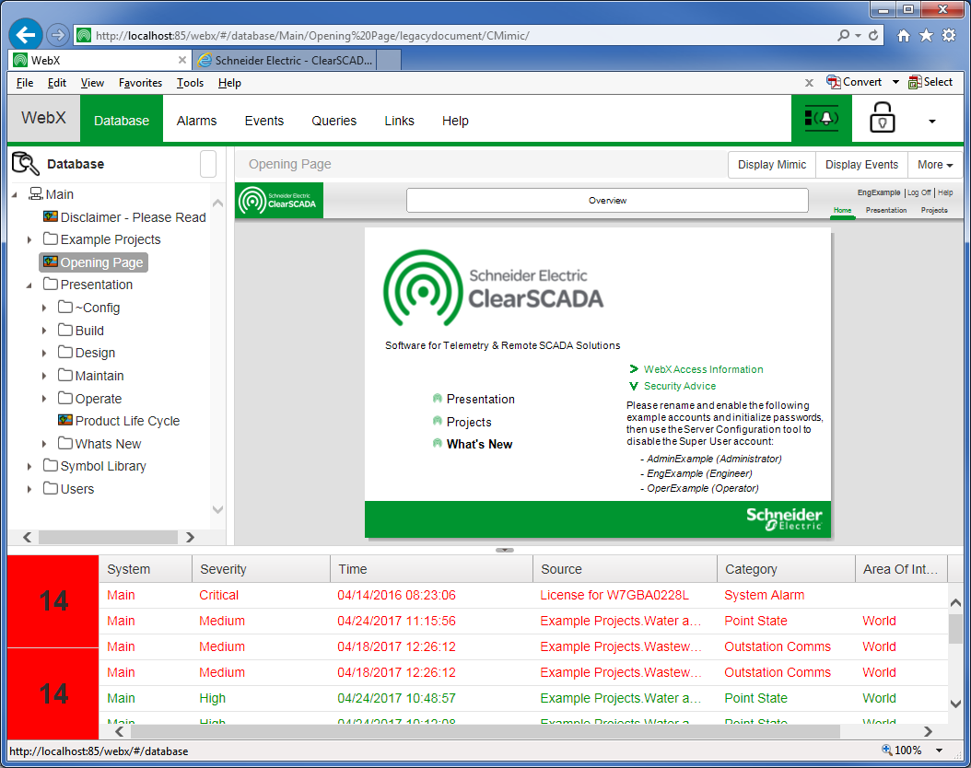Open the Tools menu
This screenshot has width=971, height=768.
click(190, 82)
